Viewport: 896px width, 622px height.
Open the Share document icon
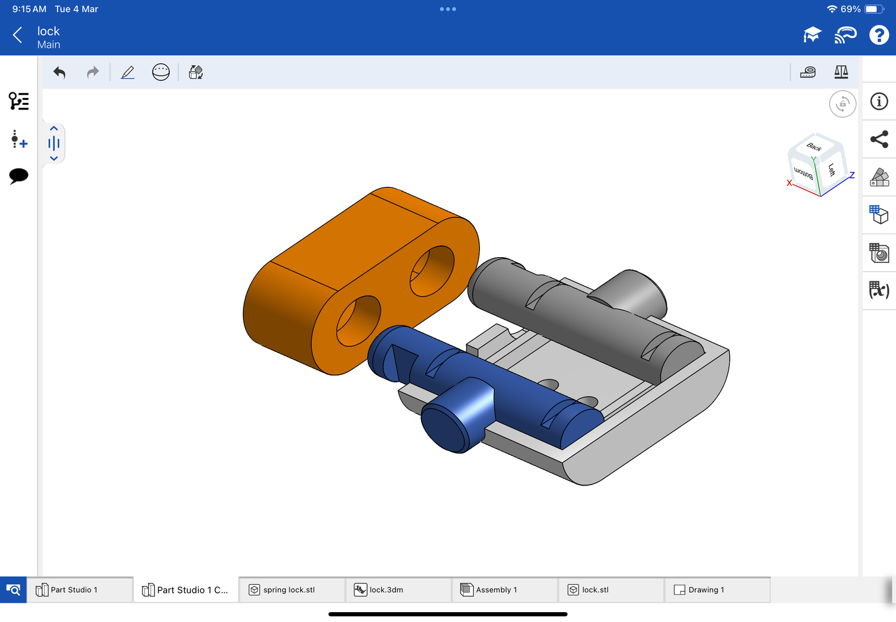pos(879,139)
